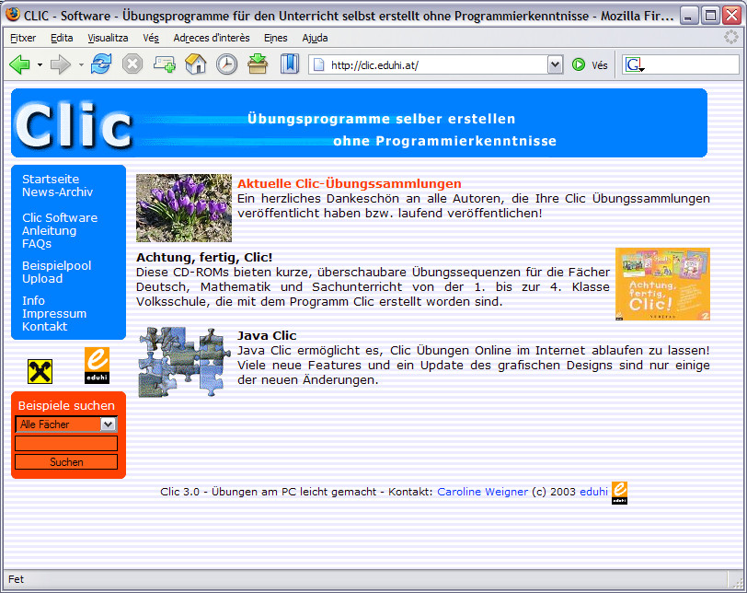Click the Google search engine icon

click(x=635, y=64)
